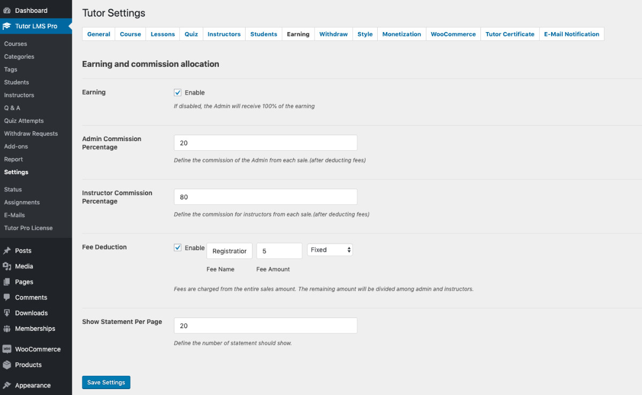Click the Pages icon in sidebar
Viewport: 642px width, 395px height.
click(6, 282)
